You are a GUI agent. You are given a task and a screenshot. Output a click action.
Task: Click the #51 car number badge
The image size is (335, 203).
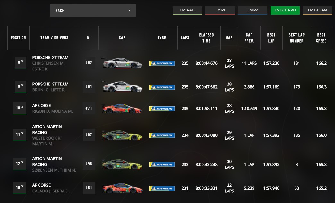(89, 188)
